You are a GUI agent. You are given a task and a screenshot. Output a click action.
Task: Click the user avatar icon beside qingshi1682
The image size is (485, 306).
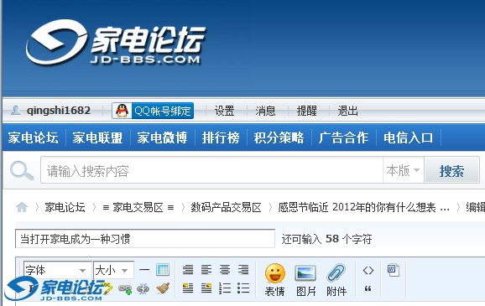point(16,110)
